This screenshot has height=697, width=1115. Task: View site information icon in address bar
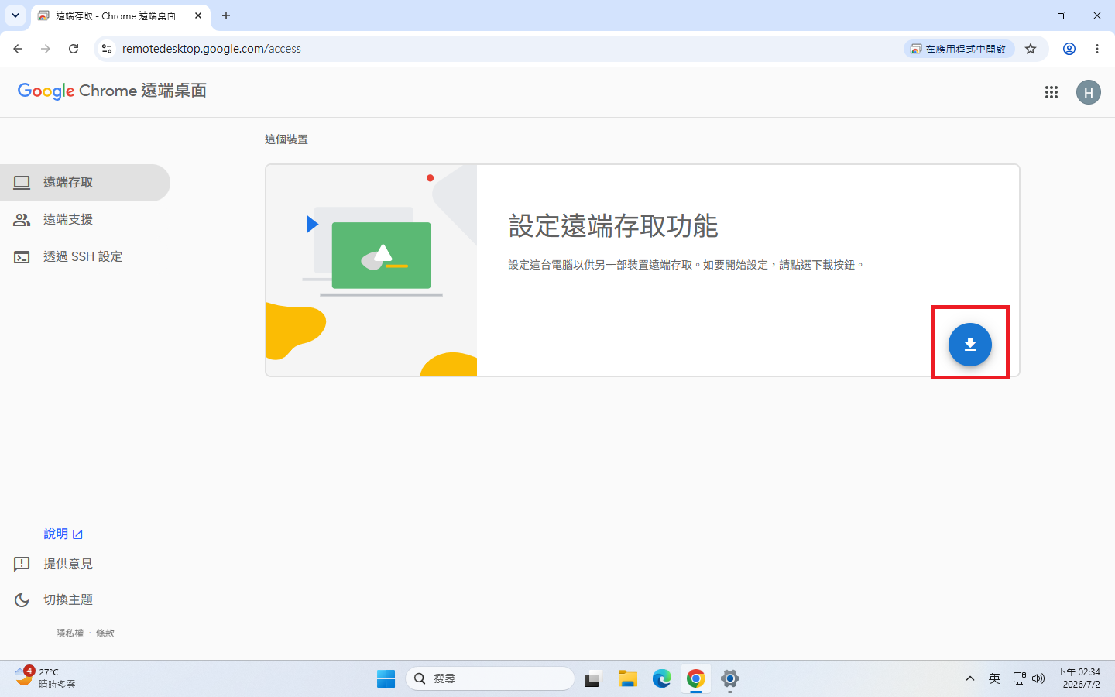point(107,49)
